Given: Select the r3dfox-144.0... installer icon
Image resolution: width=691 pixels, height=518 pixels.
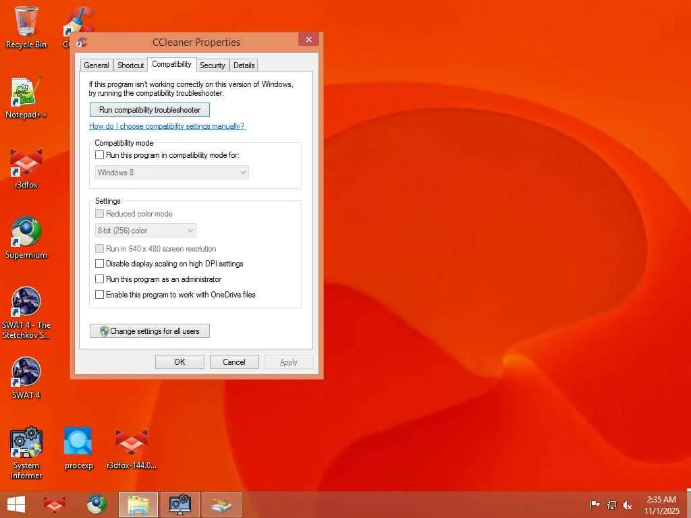Looking at the screenshot, I should click(x=132, y=449).
